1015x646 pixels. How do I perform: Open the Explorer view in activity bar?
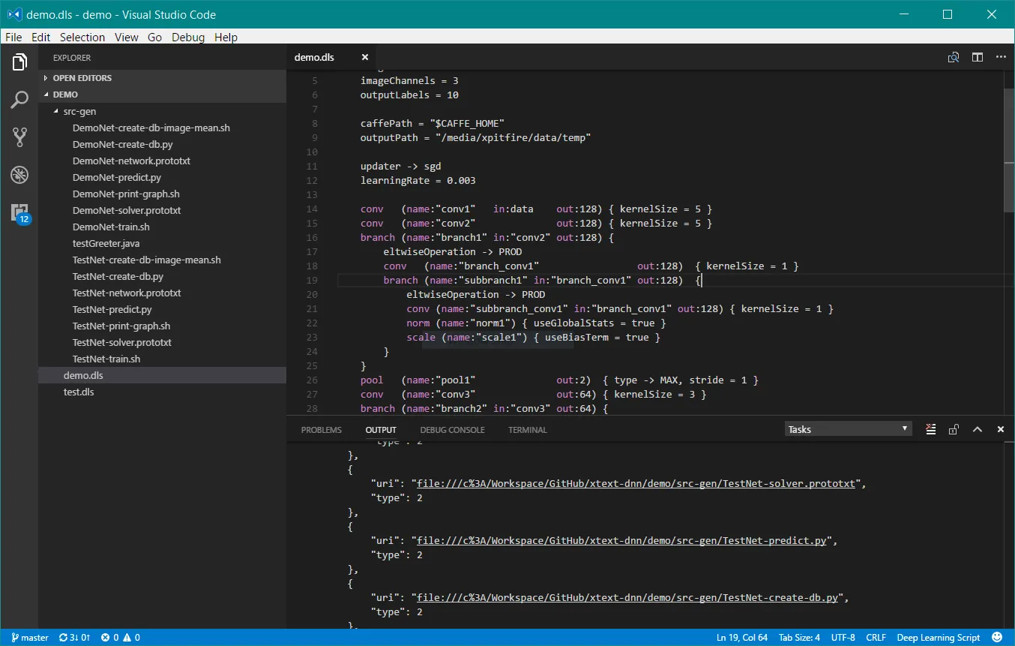(x=19, y=62)
